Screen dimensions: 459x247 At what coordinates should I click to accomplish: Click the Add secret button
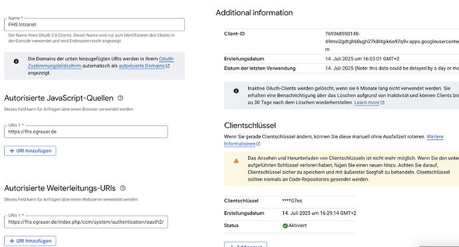245,244
